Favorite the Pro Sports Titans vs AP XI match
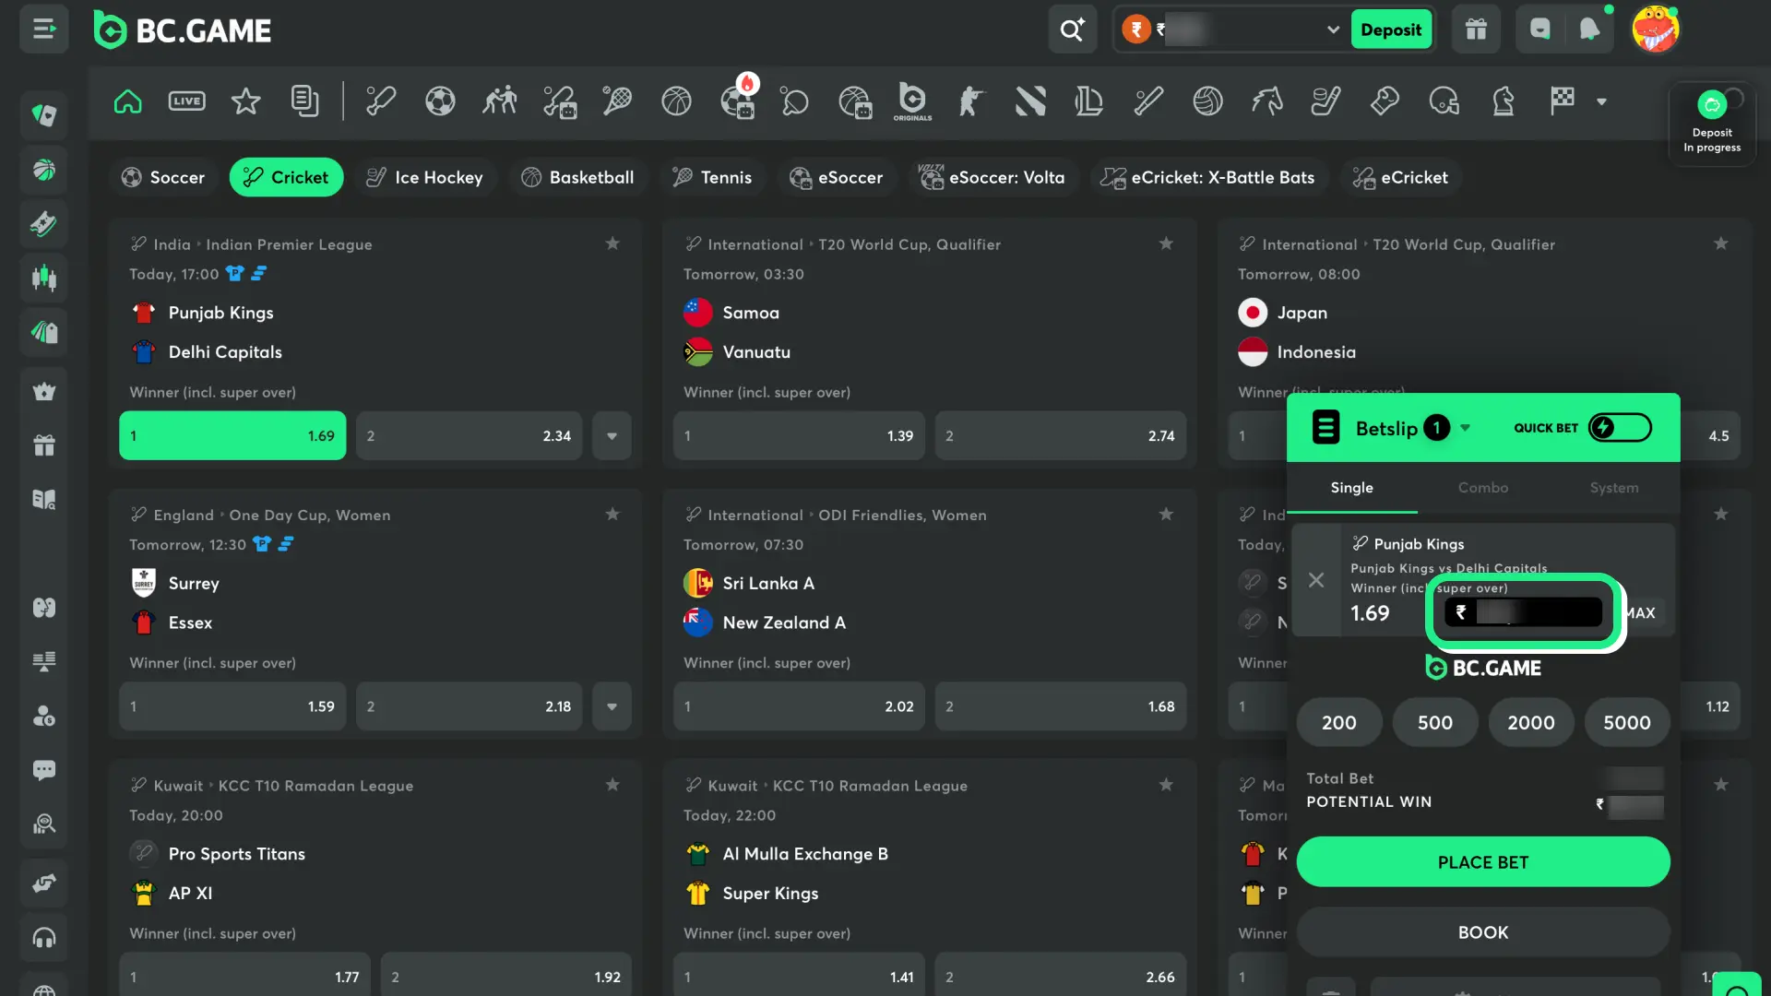Viewport: 1771px width, 996px height. click(x=612, y=785)
